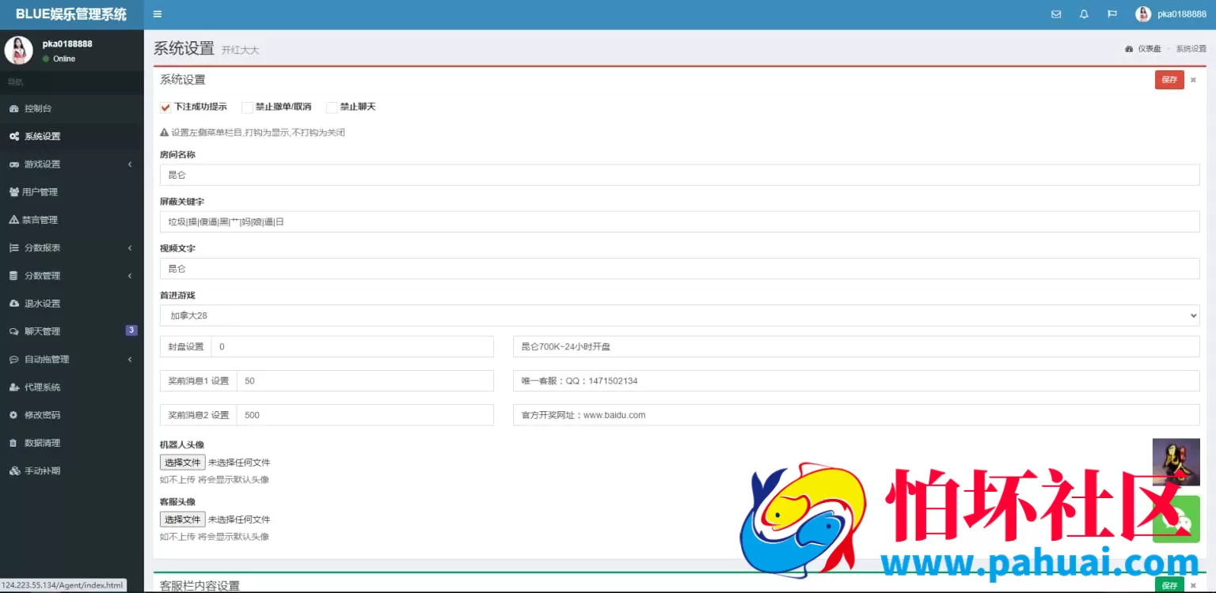Image resolution: width=1216 pixels, height=593 pixels.
Task: Click the flag icon in top bar
Action: click(1111, 14)
